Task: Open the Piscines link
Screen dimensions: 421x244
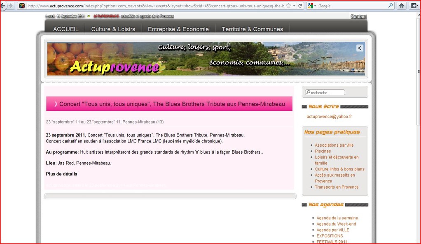Action: coord(323,151)
